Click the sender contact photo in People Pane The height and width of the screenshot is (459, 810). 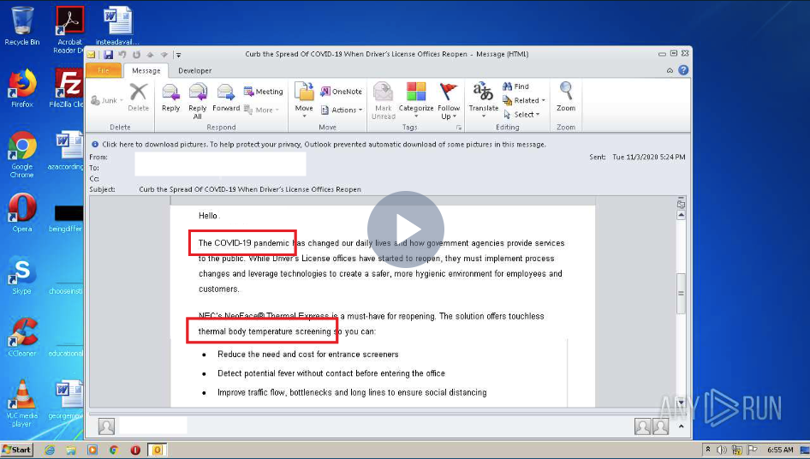[106, 426]
